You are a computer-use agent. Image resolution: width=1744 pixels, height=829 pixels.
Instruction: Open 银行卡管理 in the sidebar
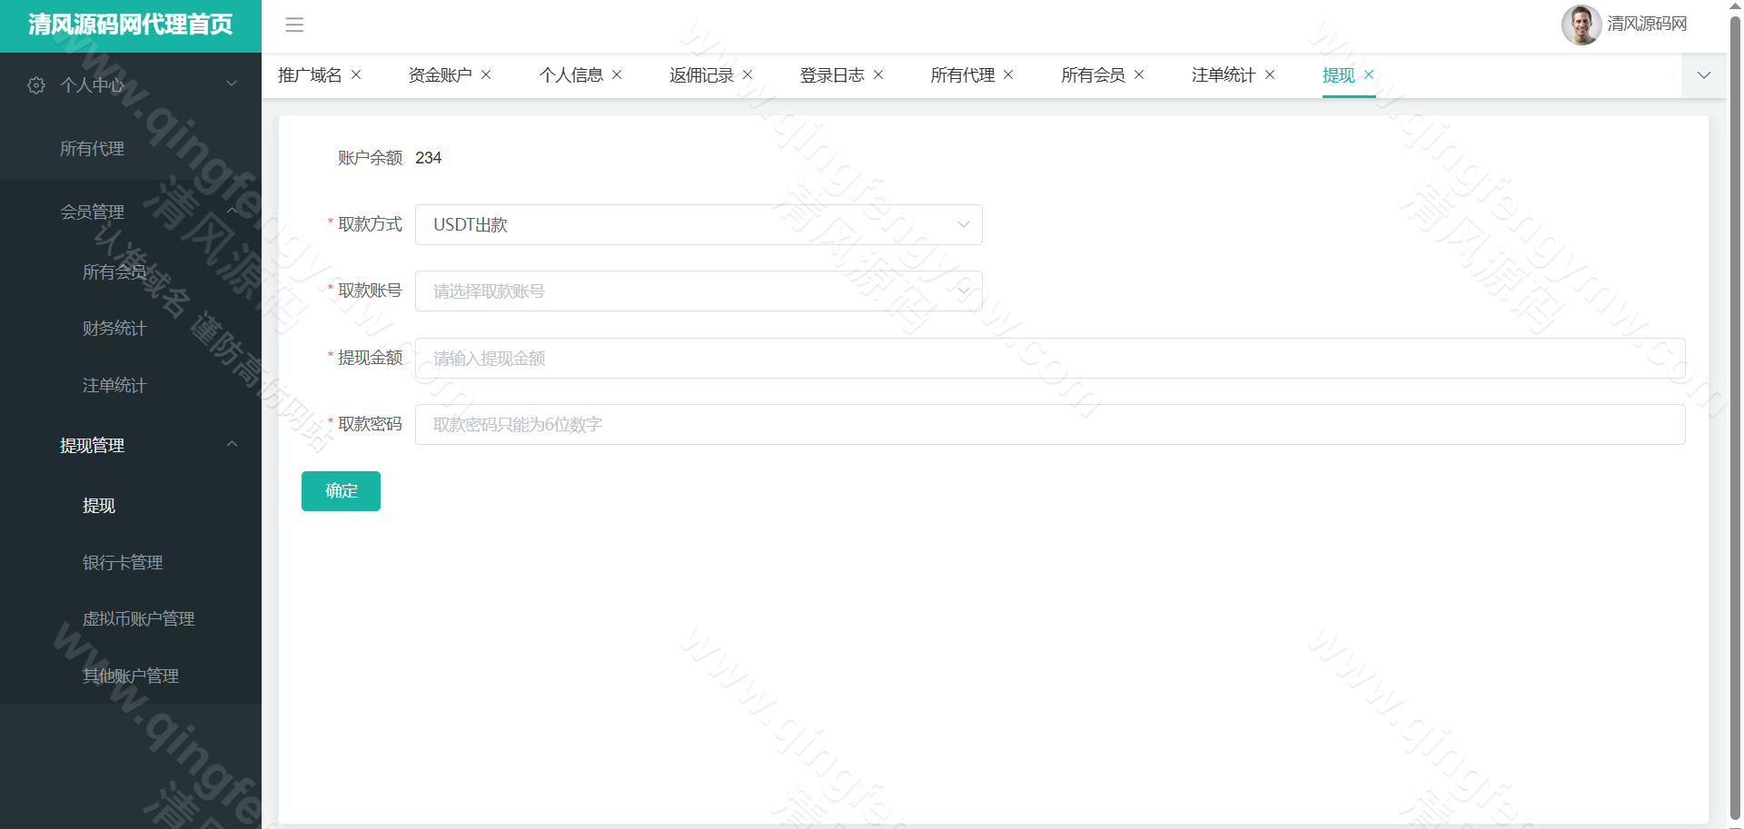click(x=131, y=562)
